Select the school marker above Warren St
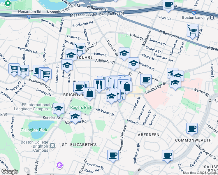The image size is (218, 175). click(x=175, y=83)
